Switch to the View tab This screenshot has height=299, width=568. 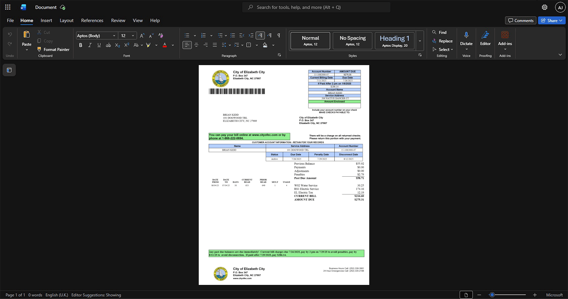(138, 20)
